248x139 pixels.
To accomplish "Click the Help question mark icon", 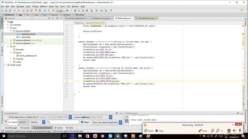I will click(x=111, y=10).
